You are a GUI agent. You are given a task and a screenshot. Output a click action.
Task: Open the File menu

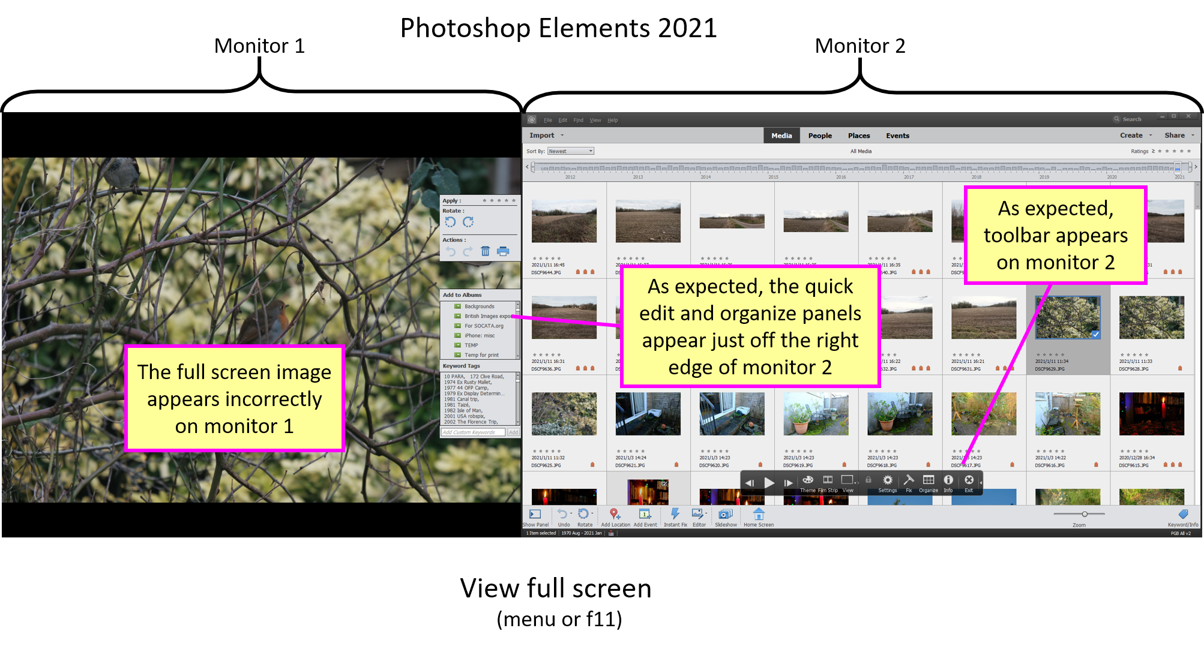point(547,120)
